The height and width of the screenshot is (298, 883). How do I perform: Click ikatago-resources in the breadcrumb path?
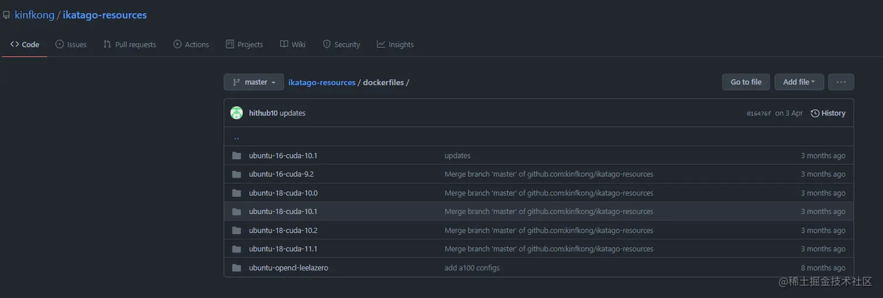click(x=322, y=82)
